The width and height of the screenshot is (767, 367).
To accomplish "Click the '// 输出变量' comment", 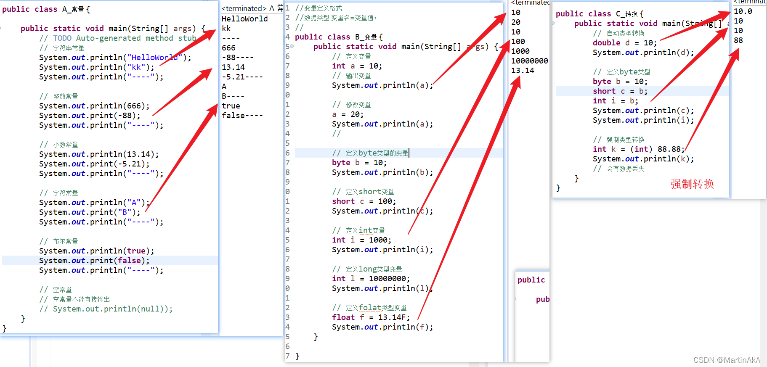I will click(352, 76).
